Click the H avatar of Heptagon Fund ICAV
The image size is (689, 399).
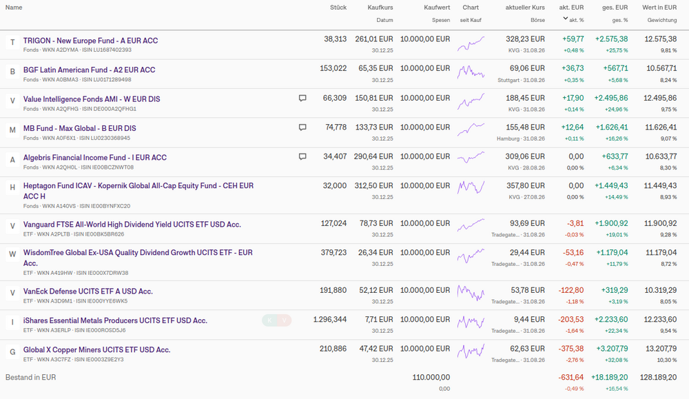(x=12, y=187)
